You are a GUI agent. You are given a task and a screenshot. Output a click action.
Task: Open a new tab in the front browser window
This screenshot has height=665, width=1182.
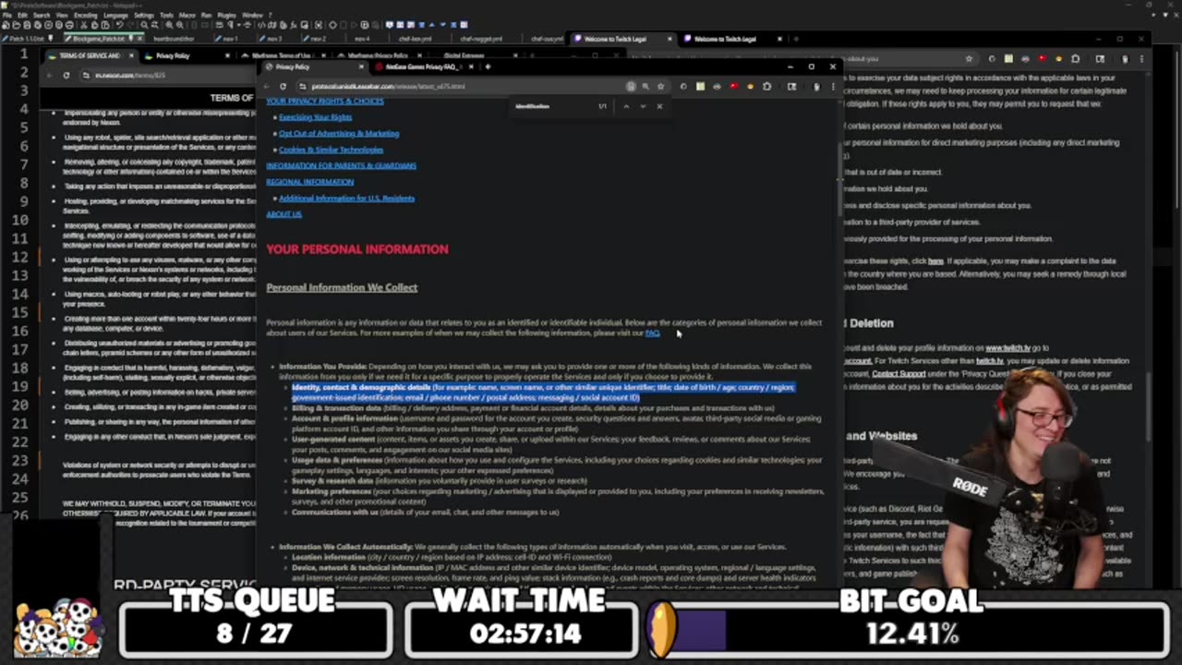tap(488, 66)
